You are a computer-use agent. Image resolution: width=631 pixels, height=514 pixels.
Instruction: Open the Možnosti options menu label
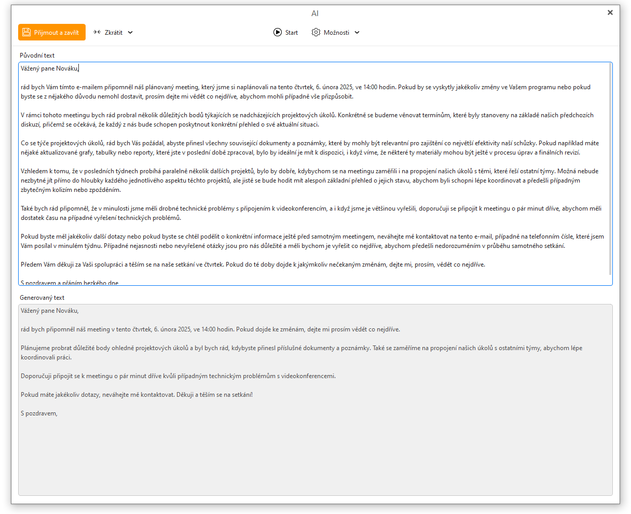click(x=336, y=32)
